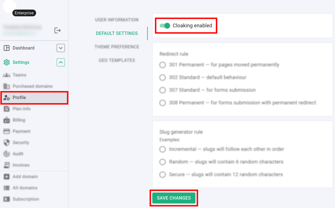Choose Random slug generator rule
The image size is (335, 208).
(x=162, y=162)
